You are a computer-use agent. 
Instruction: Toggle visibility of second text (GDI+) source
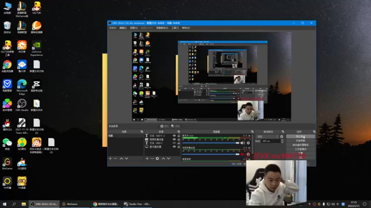coord(174,143)
